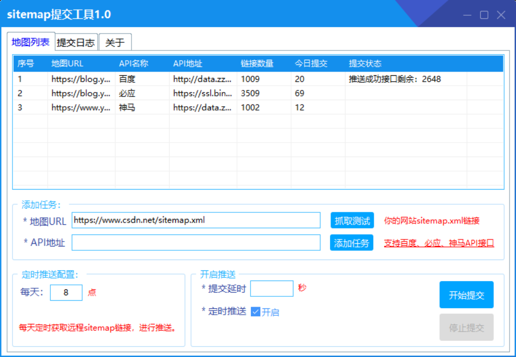The image size is (516, 357).
Task: Click the 地图URL cell https://www.y...
Action: [x=81, y=107]
